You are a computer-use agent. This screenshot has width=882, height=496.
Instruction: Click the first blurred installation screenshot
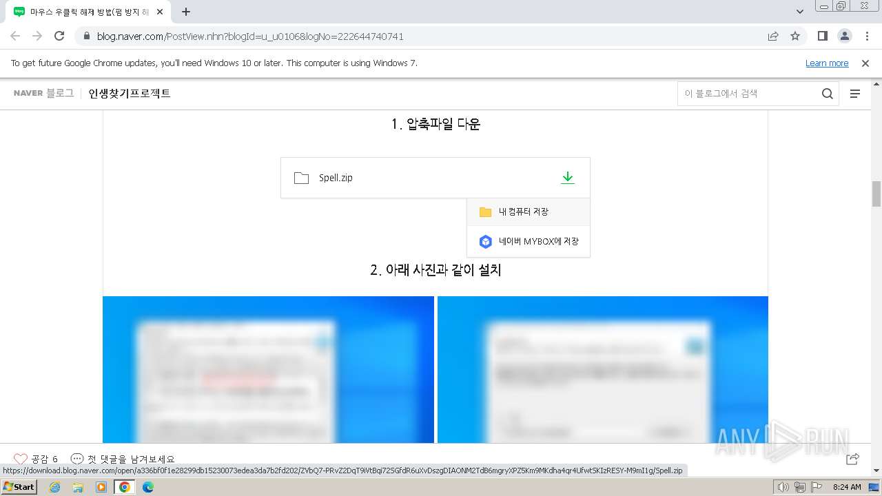[x=268, y=369]
